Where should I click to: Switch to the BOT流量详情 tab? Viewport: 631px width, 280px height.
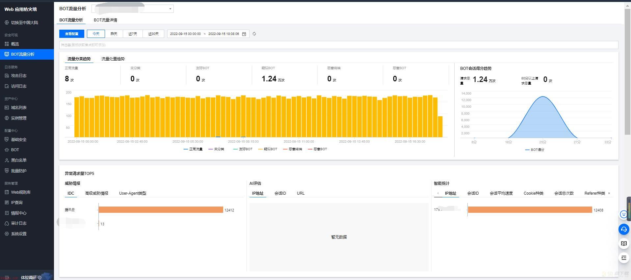(x=105, y=20)
